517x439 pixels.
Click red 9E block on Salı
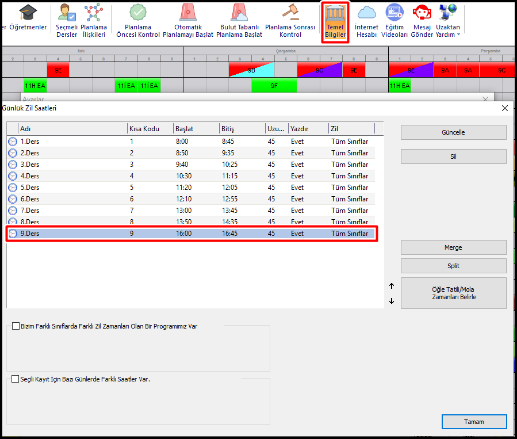pyautogui.click(x=58, y=70)
